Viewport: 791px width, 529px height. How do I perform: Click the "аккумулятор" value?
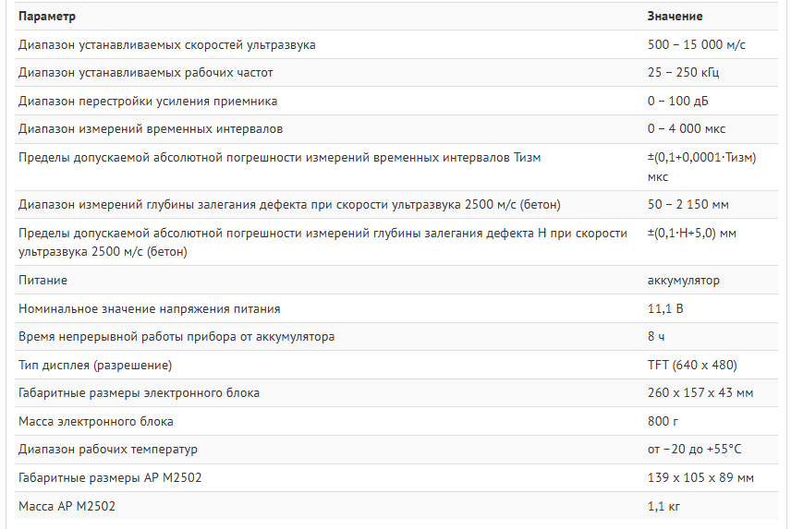click(683, 280)
